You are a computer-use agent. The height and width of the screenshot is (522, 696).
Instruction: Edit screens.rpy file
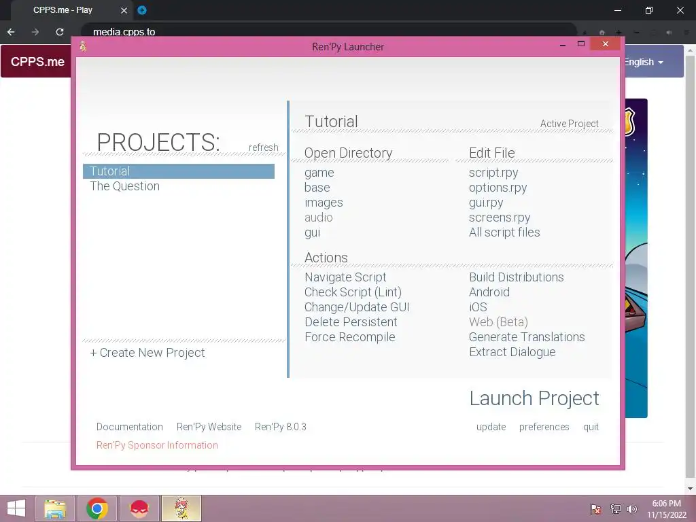click(500, 217)
